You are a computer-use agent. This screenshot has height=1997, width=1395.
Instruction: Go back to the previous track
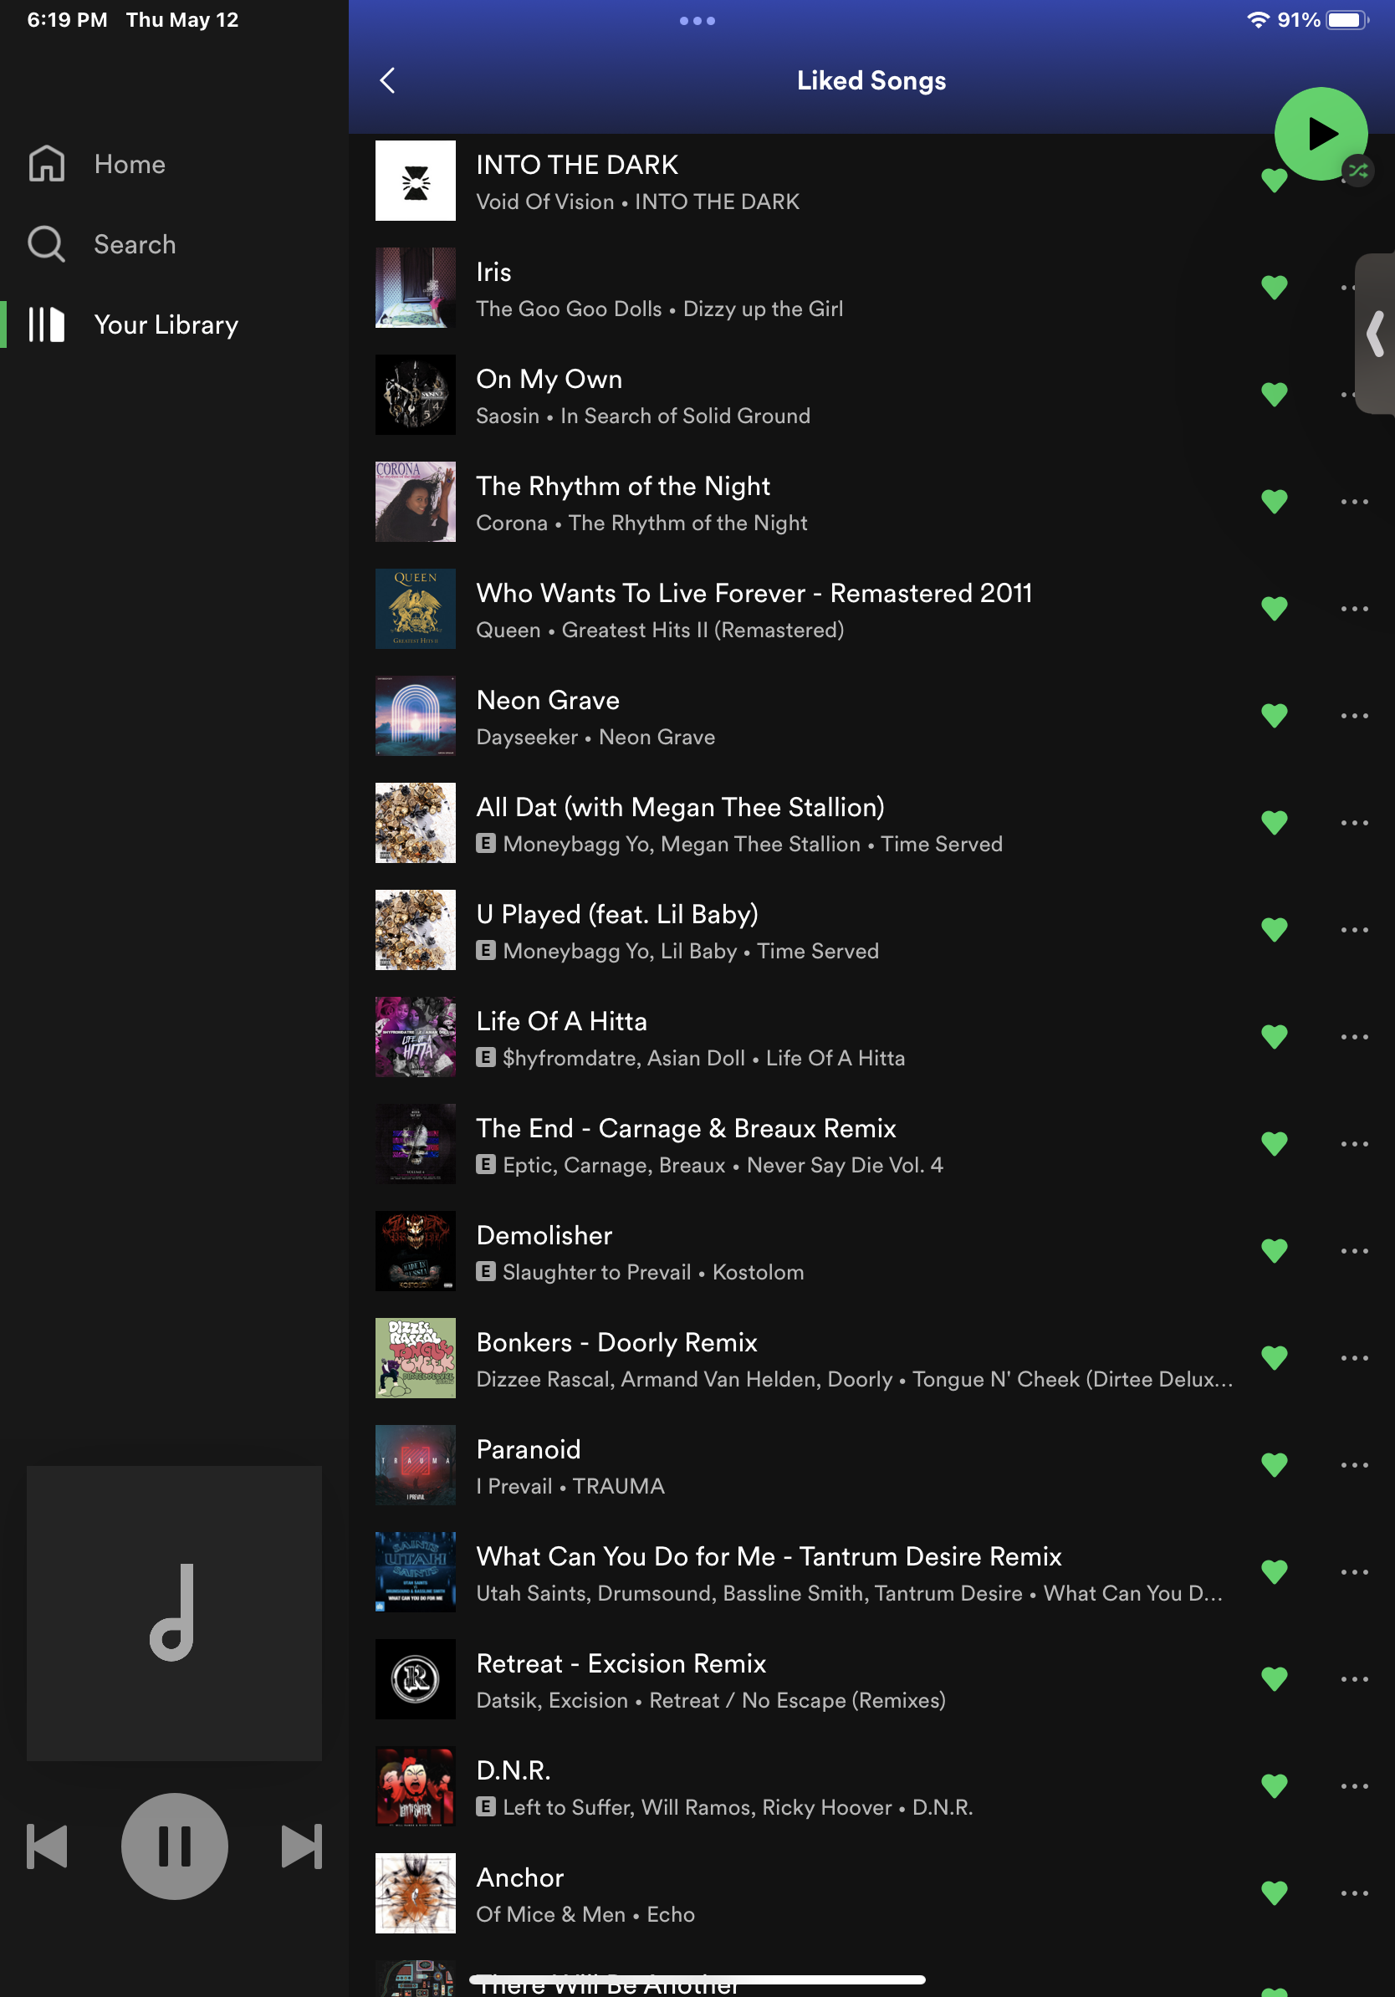pos(48,1846)
